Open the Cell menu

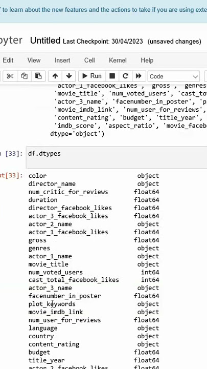89,60
